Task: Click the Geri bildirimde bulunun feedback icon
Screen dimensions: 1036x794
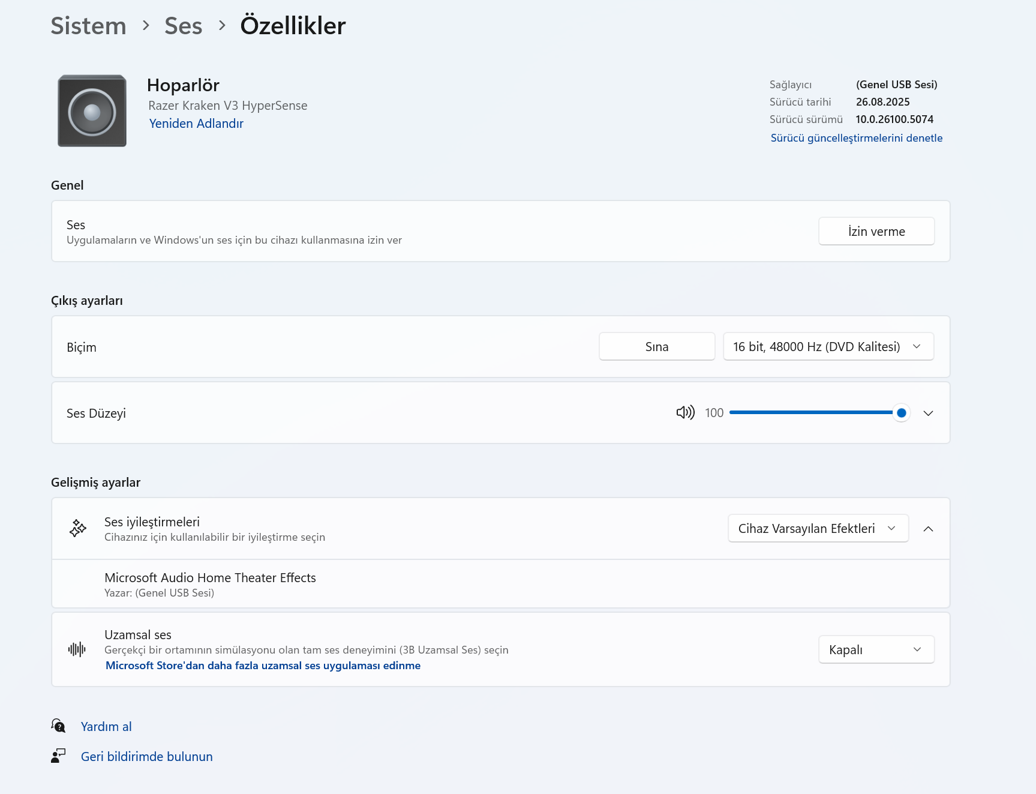Action: [58, 756]
